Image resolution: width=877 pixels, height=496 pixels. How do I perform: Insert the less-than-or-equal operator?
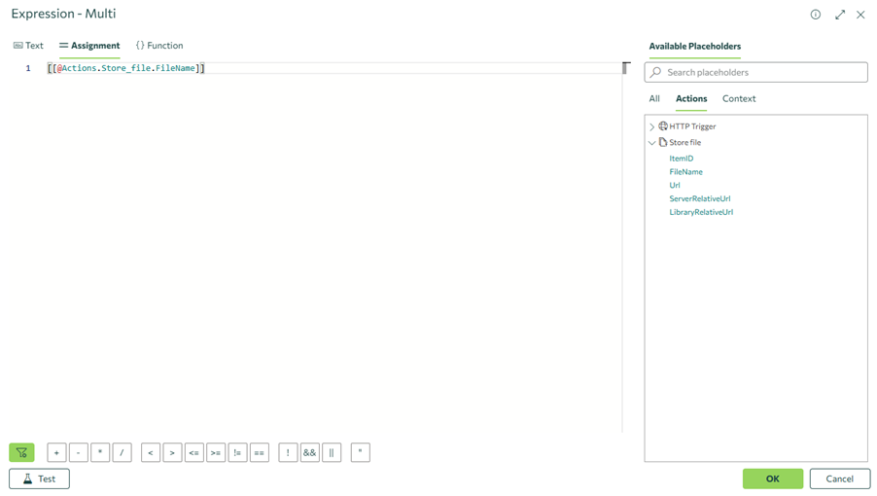tap(194, 452)
